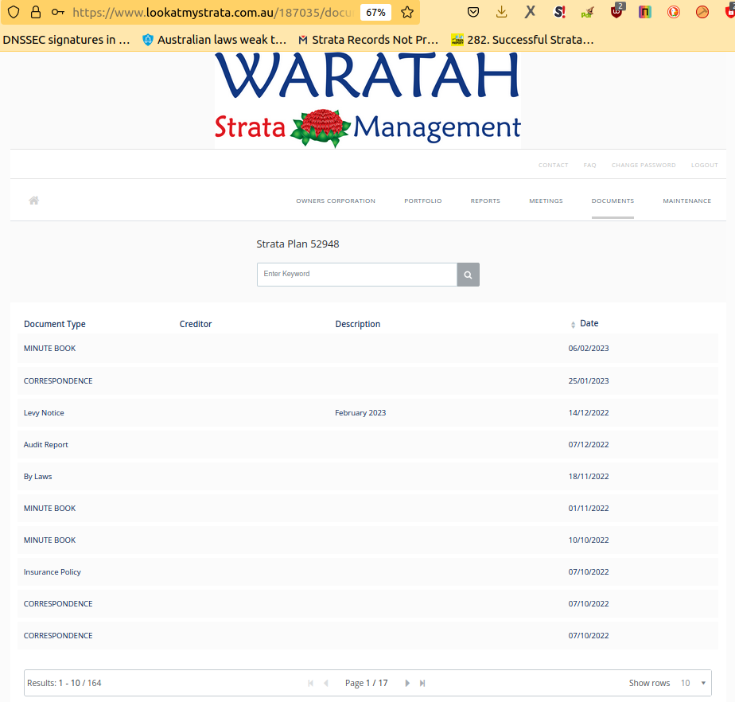The image size is (735, 702).
Task: Click the Enter Keyword search field
Action: (356, 275)
